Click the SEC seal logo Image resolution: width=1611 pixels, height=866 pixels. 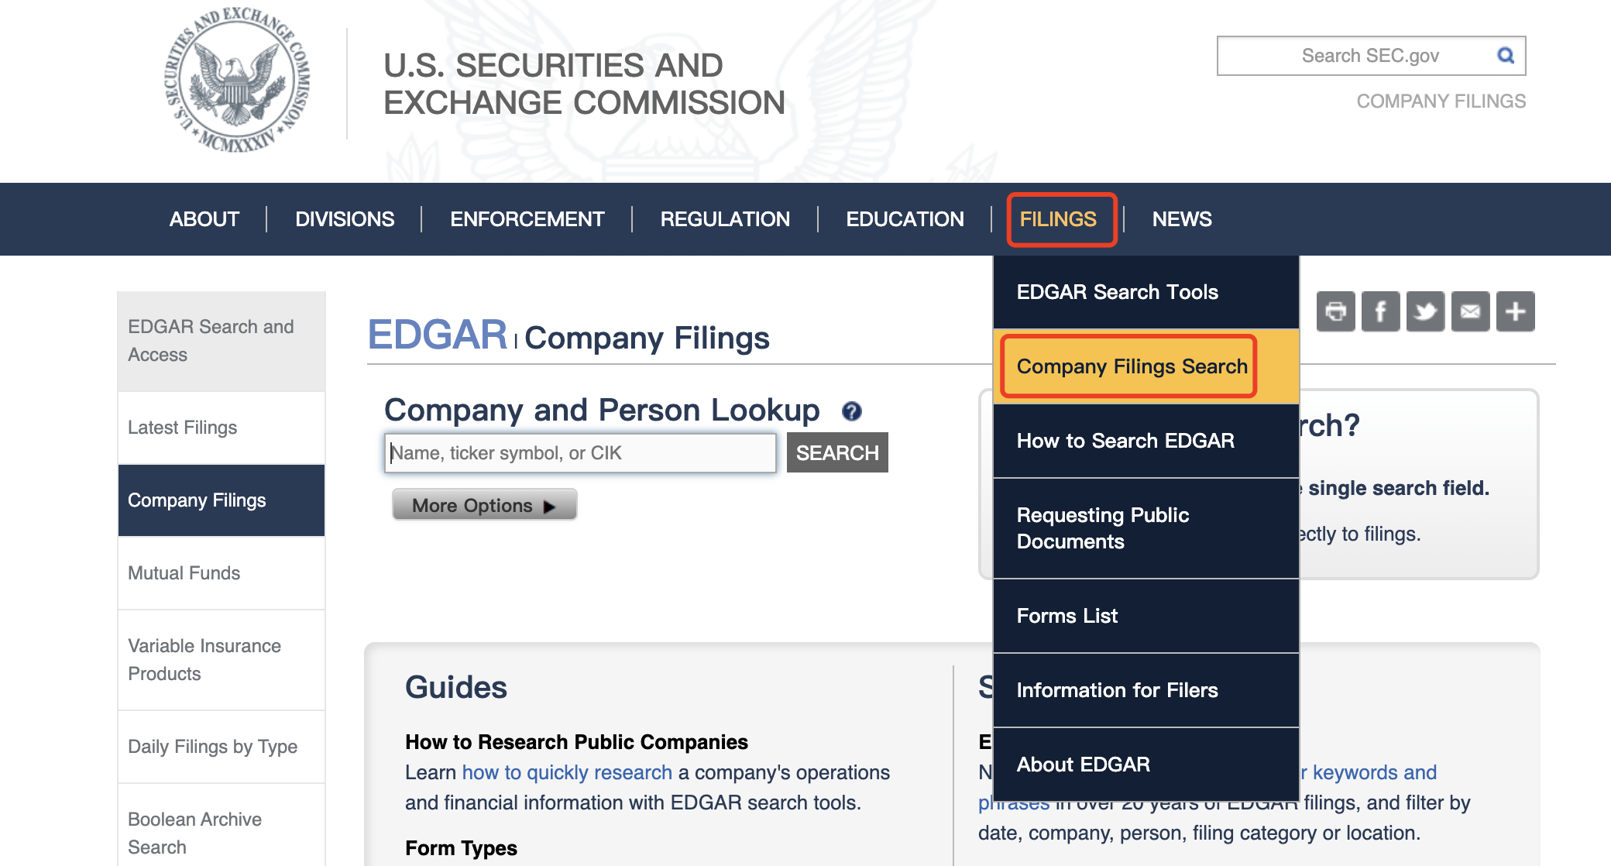click(237, 81)
